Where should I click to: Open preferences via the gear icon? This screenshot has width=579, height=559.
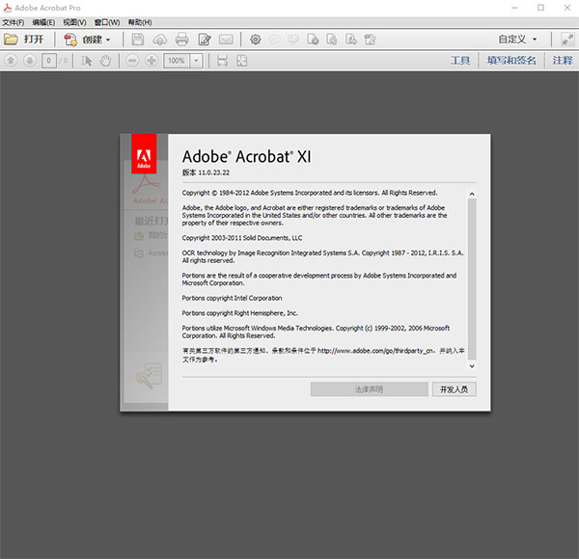pos(255,40)
